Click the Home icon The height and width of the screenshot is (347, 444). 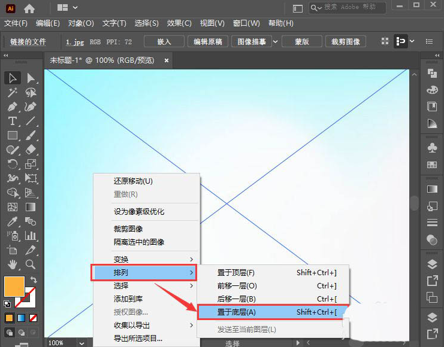click(x=29, y=8)
